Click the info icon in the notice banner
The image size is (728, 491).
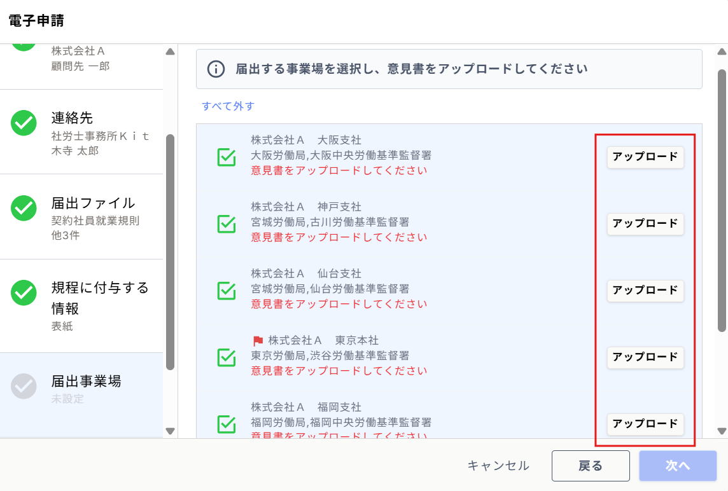216,69
